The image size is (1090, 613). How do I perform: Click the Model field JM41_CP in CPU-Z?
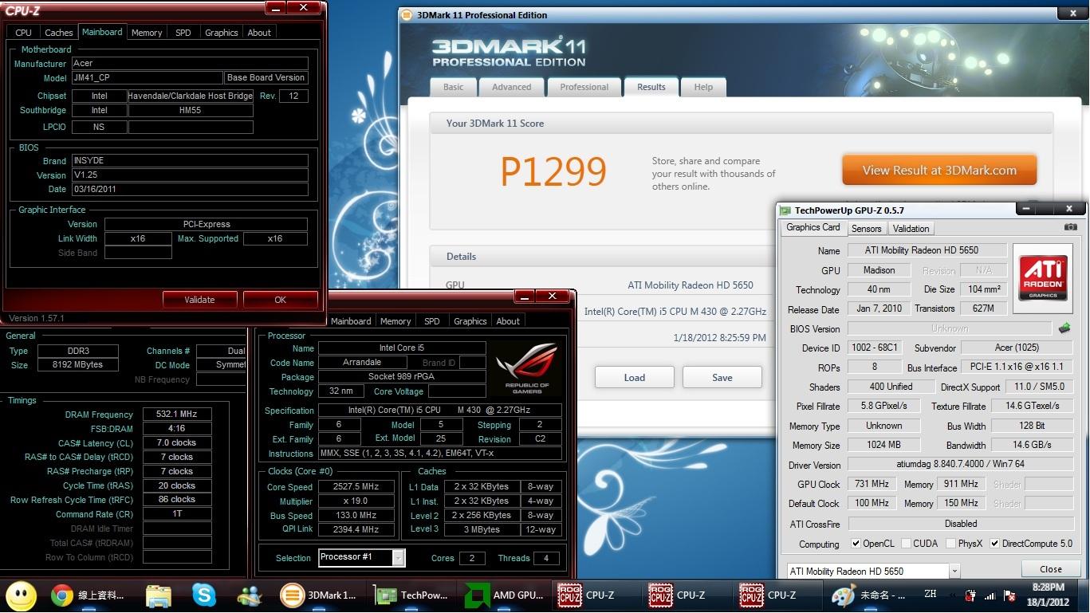pos(147,77)
